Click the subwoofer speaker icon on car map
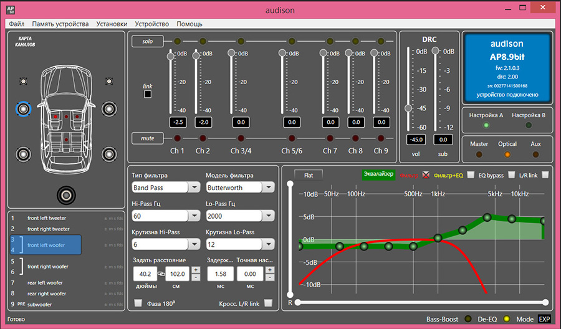This screenshot has height=329, width=561. pos(66,195)
